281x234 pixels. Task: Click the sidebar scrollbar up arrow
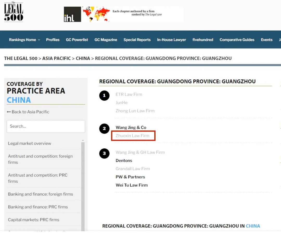[x=83, y=141]
